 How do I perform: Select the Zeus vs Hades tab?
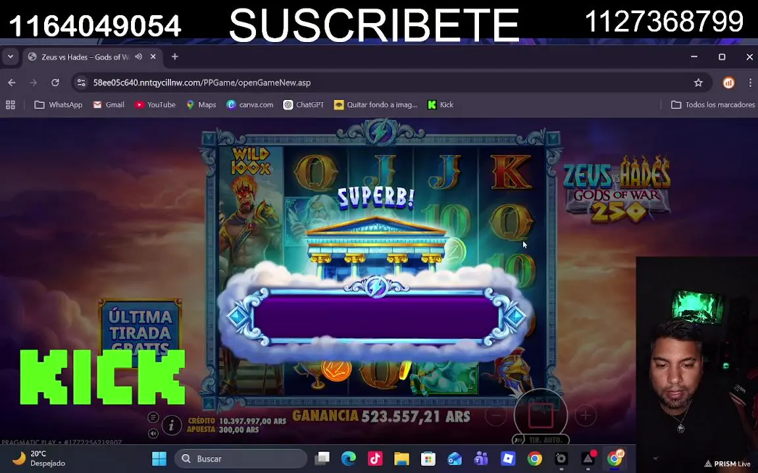coord(92,57)
